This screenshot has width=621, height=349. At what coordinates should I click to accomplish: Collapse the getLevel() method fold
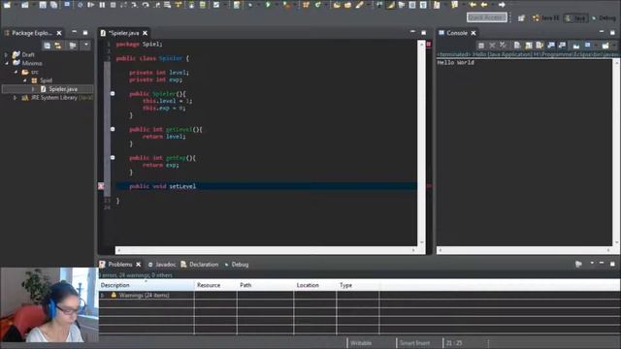point(113,129)
